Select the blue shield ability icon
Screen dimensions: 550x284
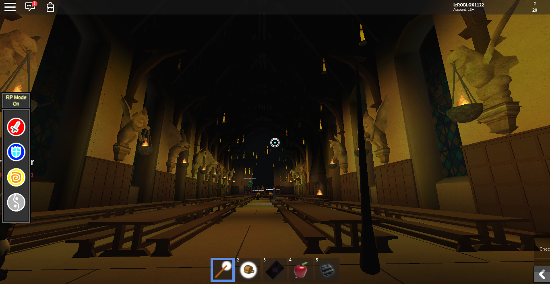[16, 152]
